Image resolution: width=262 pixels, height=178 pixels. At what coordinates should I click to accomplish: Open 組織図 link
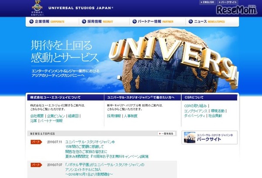(x=73, y=116)
